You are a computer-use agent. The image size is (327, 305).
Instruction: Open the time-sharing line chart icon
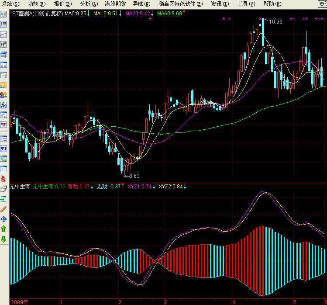pos(3,34)
